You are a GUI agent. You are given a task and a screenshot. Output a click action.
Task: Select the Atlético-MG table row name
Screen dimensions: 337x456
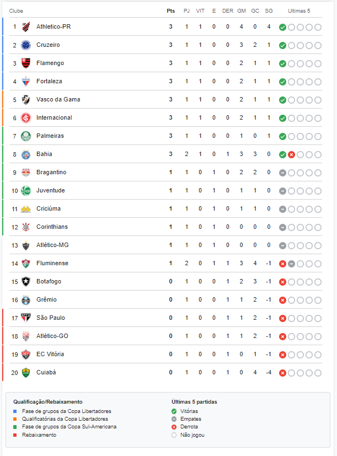53,245
